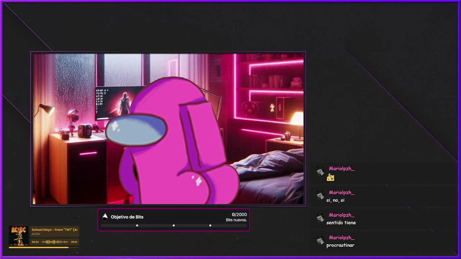Click the 'Objetivo de Bits' label
Image resolution: width=461 pixels, height=259 pixels.
127,217
